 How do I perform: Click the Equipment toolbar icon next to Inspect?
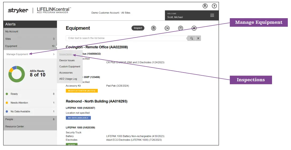tap(153, 28)
